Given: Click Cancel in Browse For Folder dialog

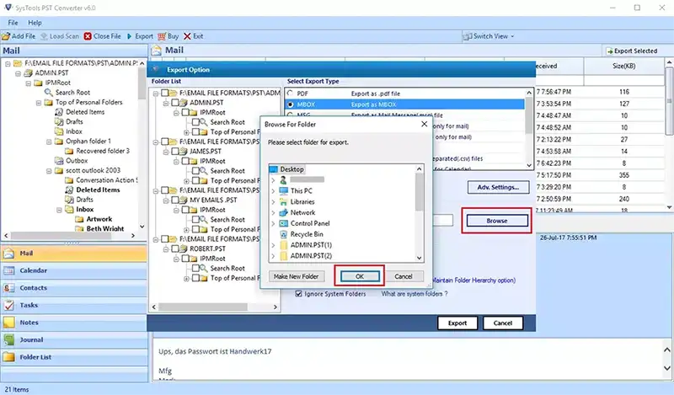Looking at the screenshot, I should (404, 276).
